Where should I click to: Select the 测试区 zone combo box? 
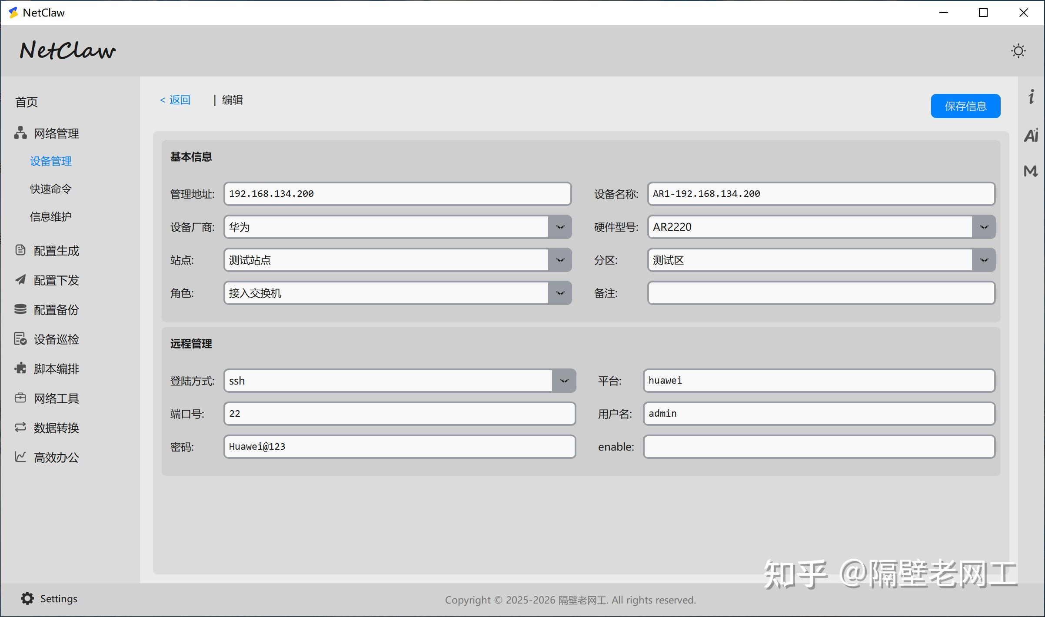[x=821, y=260]
